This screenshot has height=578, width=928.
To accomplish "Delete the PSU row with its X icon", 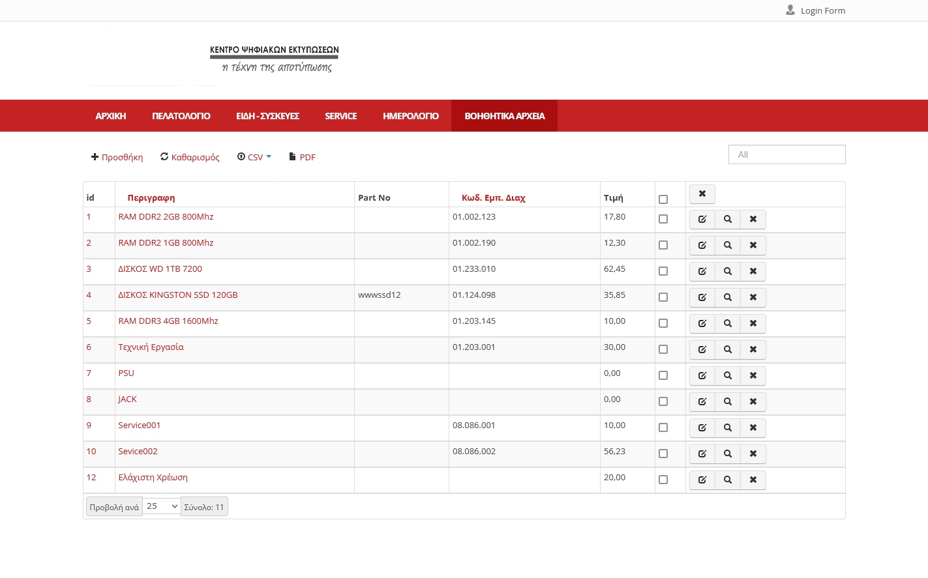I will click(753, 376).
